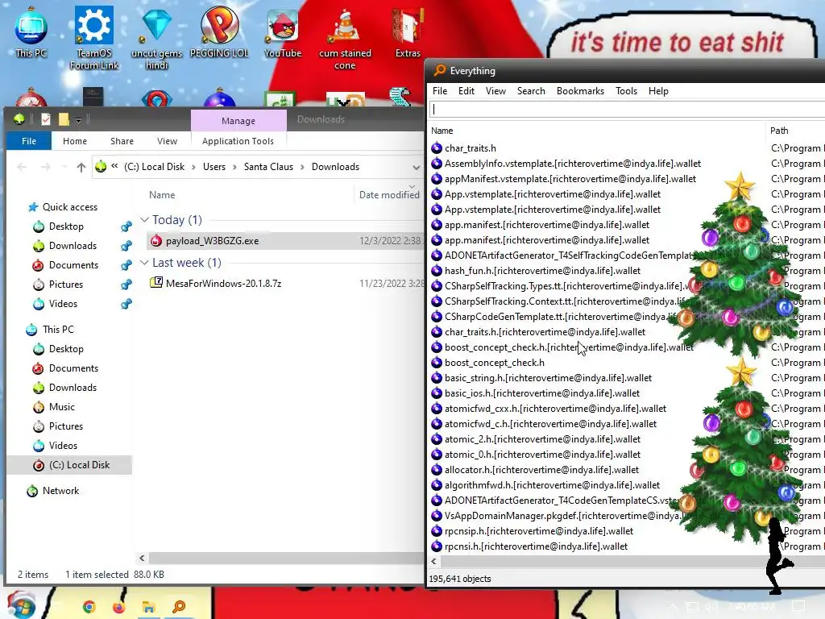825x619 pixels.
Task: Open Chrome from the taskbar
Action: click(x=89, y=607)
